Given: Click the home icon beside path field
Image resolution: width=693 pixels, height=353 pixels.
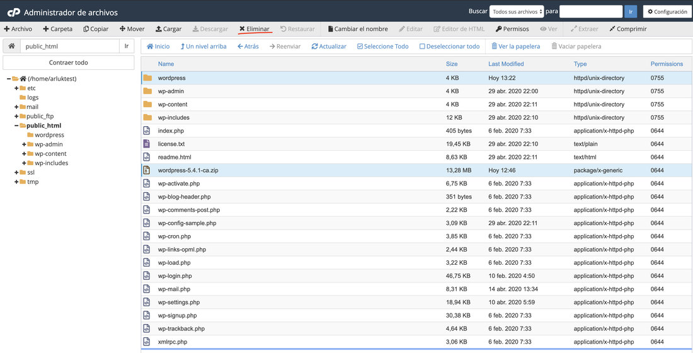Looking at the screenshot, I should [x=11, y=46].
